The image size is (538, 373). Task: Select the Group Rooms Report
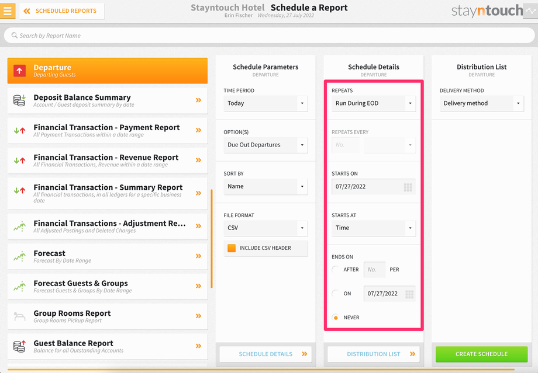pos(108,316)
